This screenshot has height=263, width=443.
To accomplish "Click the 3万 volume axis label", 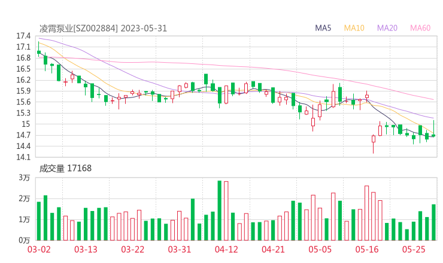I will pos(25,178).
